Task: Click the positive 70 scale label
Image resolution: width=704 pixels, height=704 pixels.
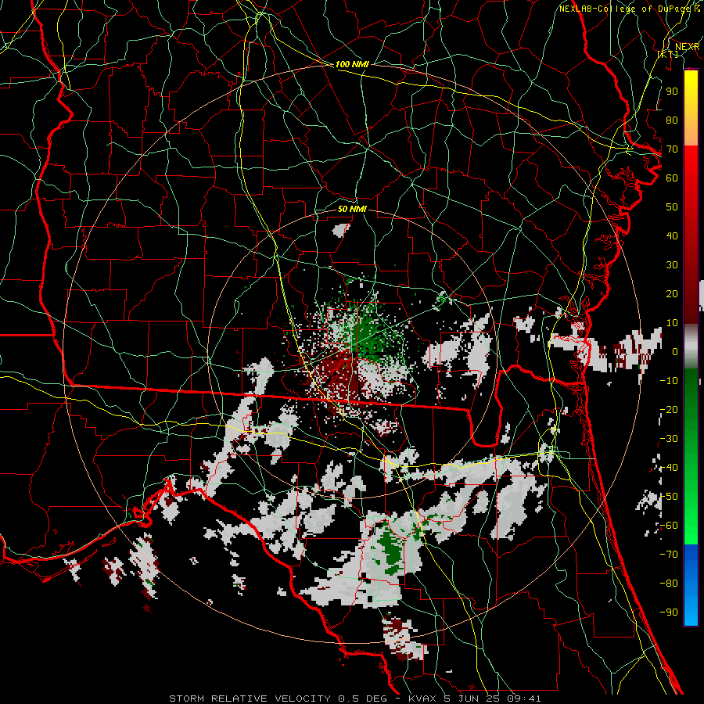Action: pyautogui.click(x=672, y=149)
